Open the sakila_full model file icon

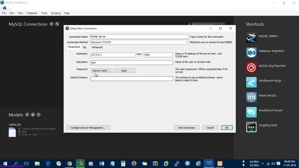(x=12, y=132)
